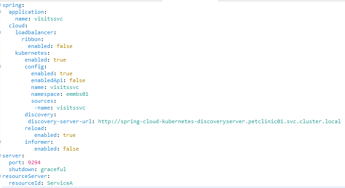Select the 'loadbalancer' key
Image resolution: width=345 pixels, height=188 pixels.
(x=34, y=32)
